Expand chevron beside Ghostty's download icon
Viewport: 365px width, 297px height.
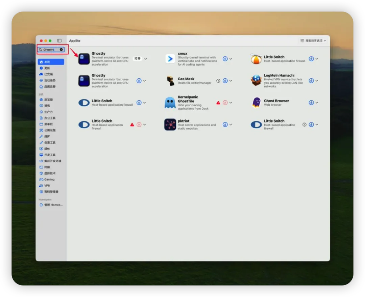coord(145,81)
